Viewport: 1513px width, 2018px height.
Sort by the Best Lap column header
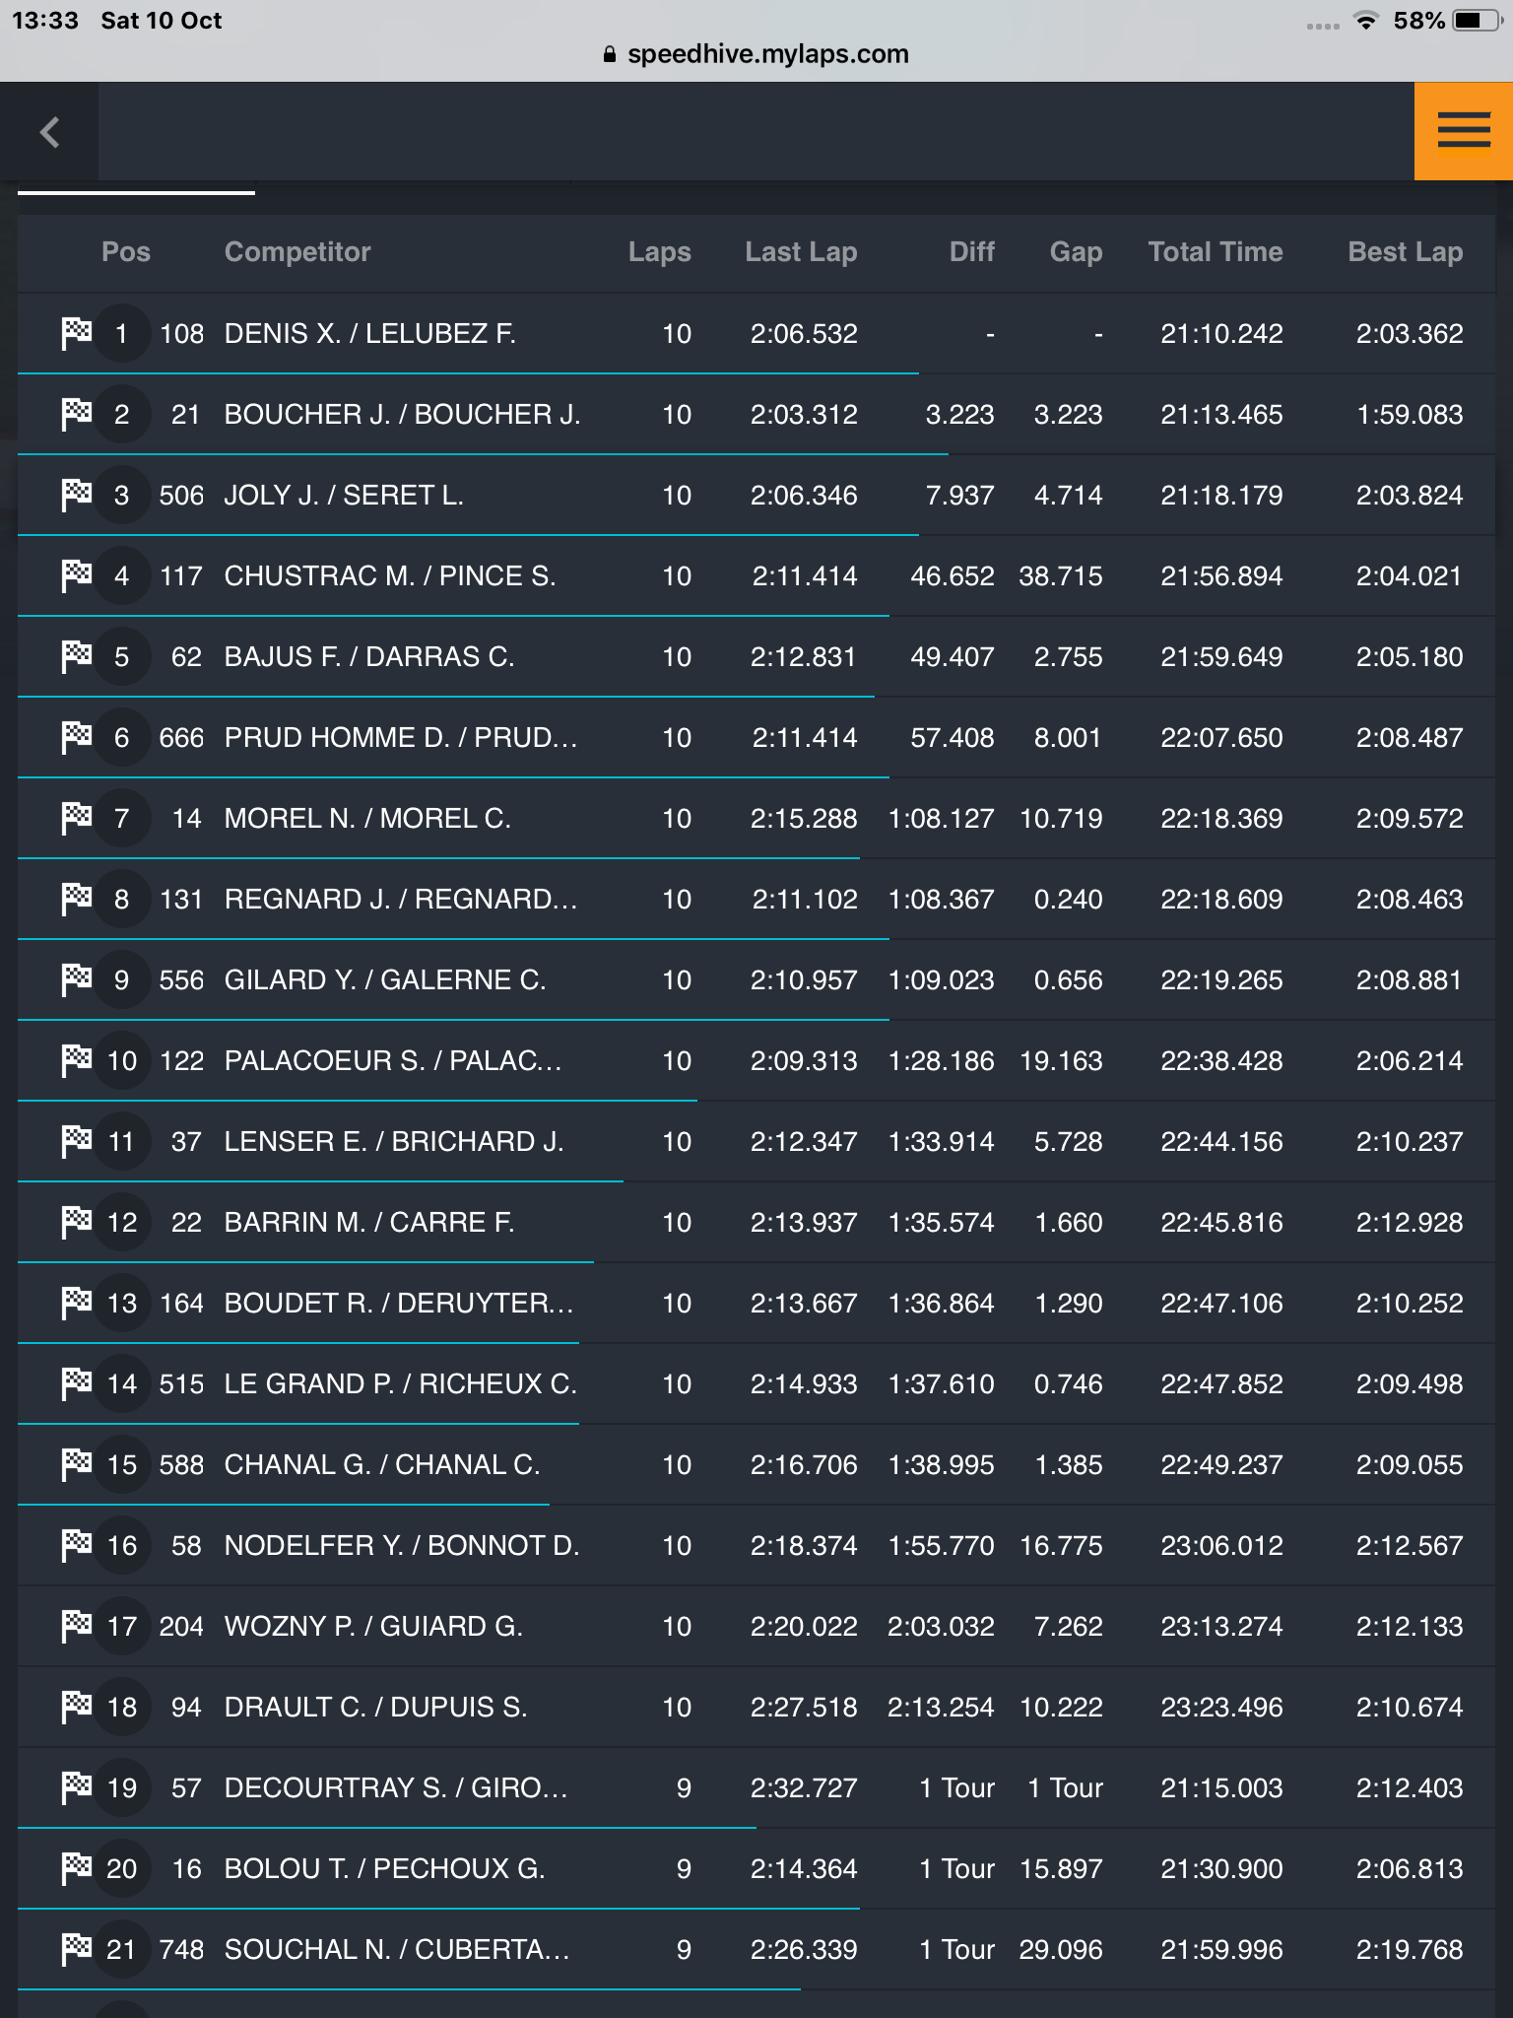1405,252
